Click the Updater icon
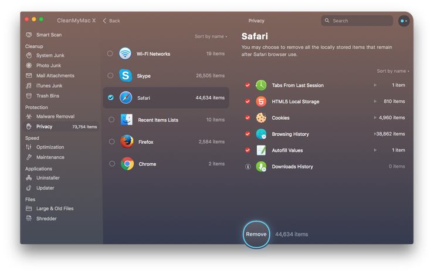 pyautogui.click(x=29, y=188)
